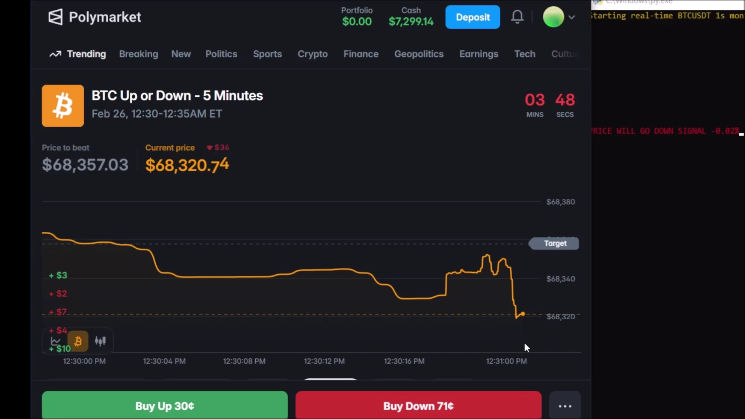Image resolution: width=745 pixels, height=419 pixels.
Task: Click the Polymarket logo icon
Action: (55, 17)
